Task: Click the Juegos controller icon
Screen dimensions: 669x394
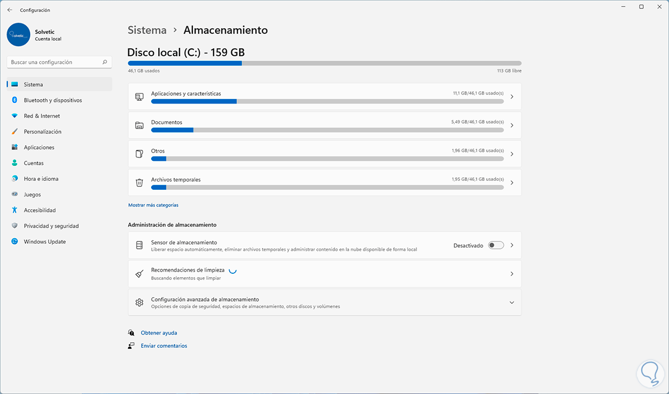Action: [x=14, y=195]
